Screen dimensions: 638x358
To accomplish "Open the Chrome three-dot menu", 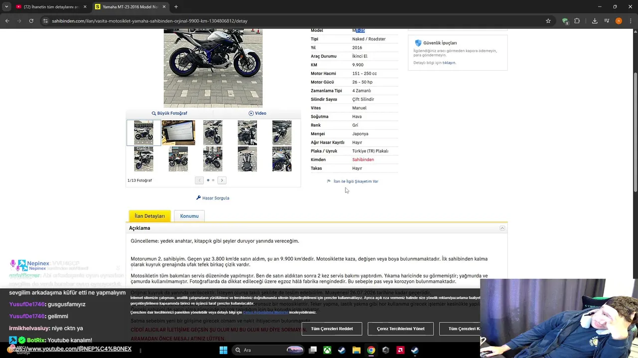I will (x=631, y=21).
